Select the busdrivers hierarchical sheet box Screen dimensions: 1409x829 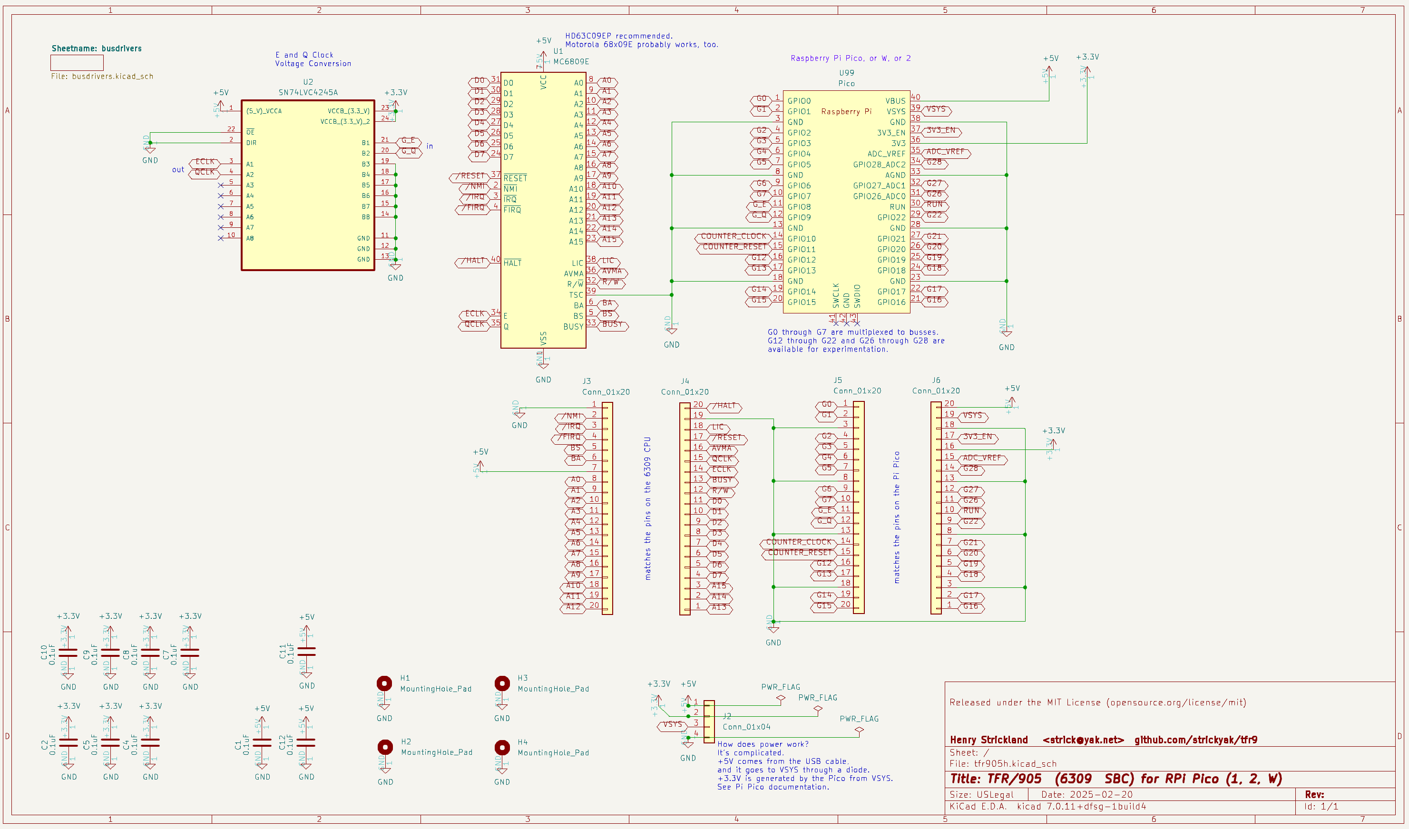point(77,63)
